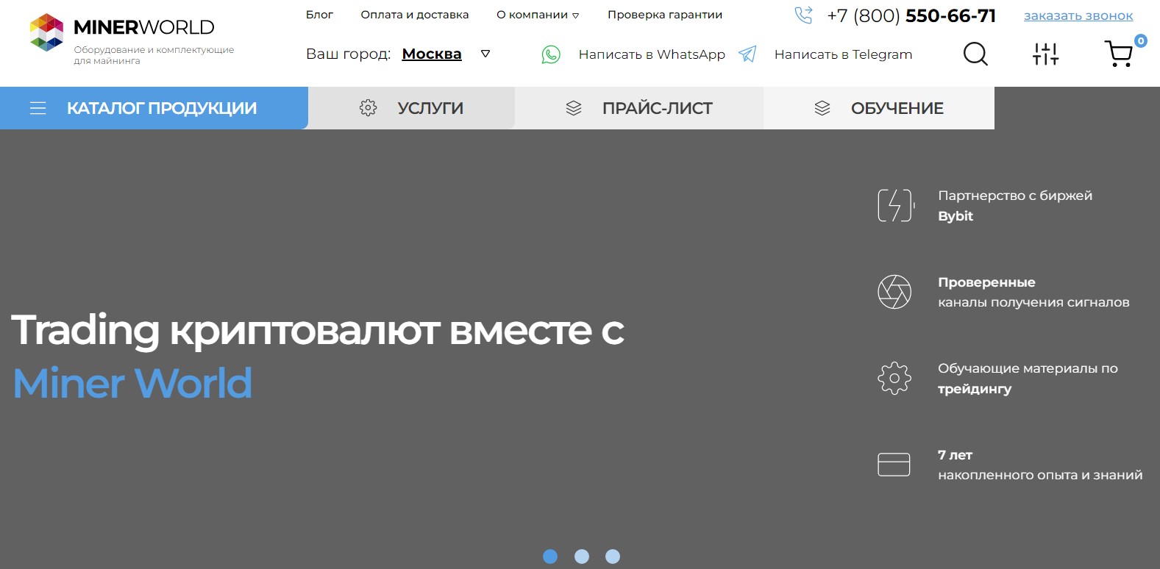Viewport: 1160px width, 569px height.
Task: Click the blue Miner World banner title
Action: tap(132, 383)
